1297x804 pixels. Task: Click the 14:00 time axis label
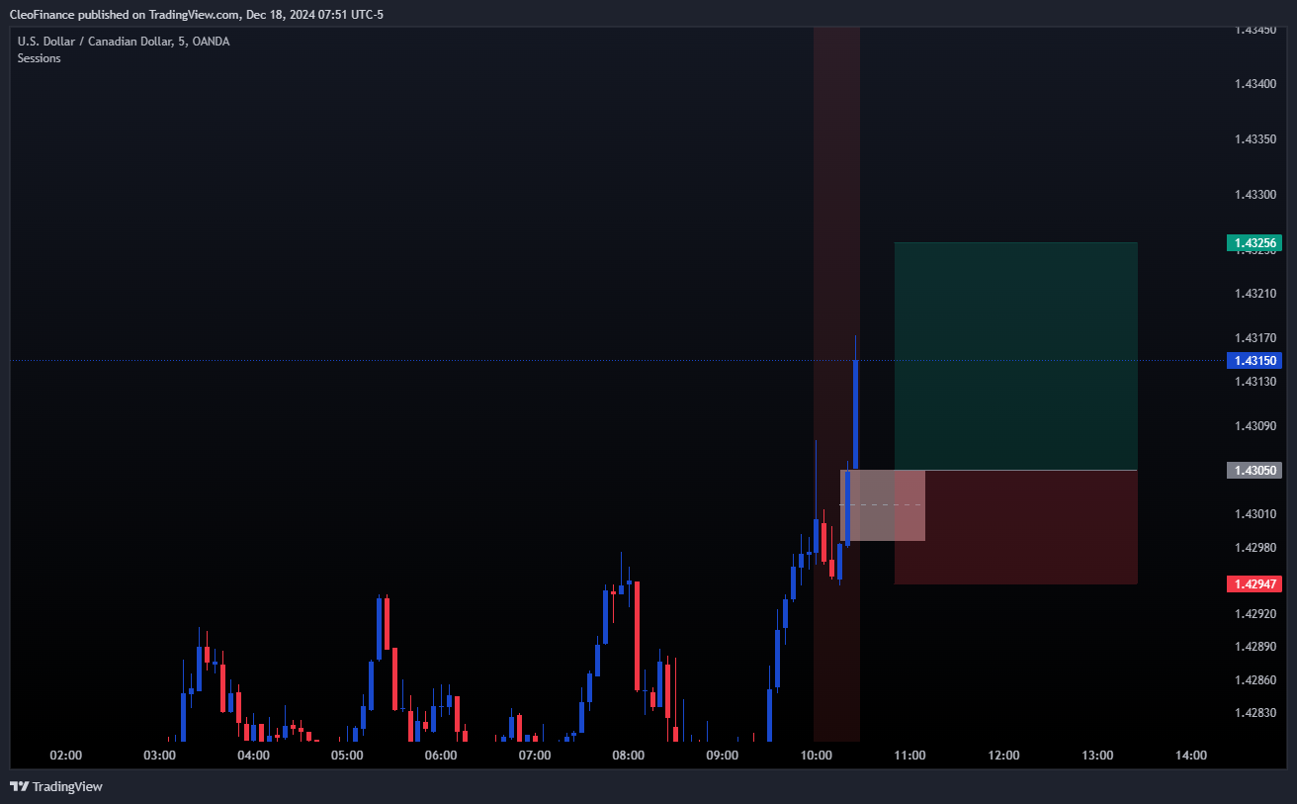(x=1191, y=756)
